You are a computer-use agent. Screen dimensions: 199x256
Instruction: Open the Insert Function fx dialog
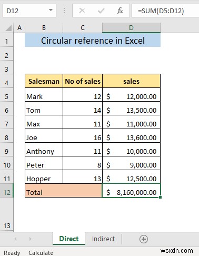(x=120, y=11)
